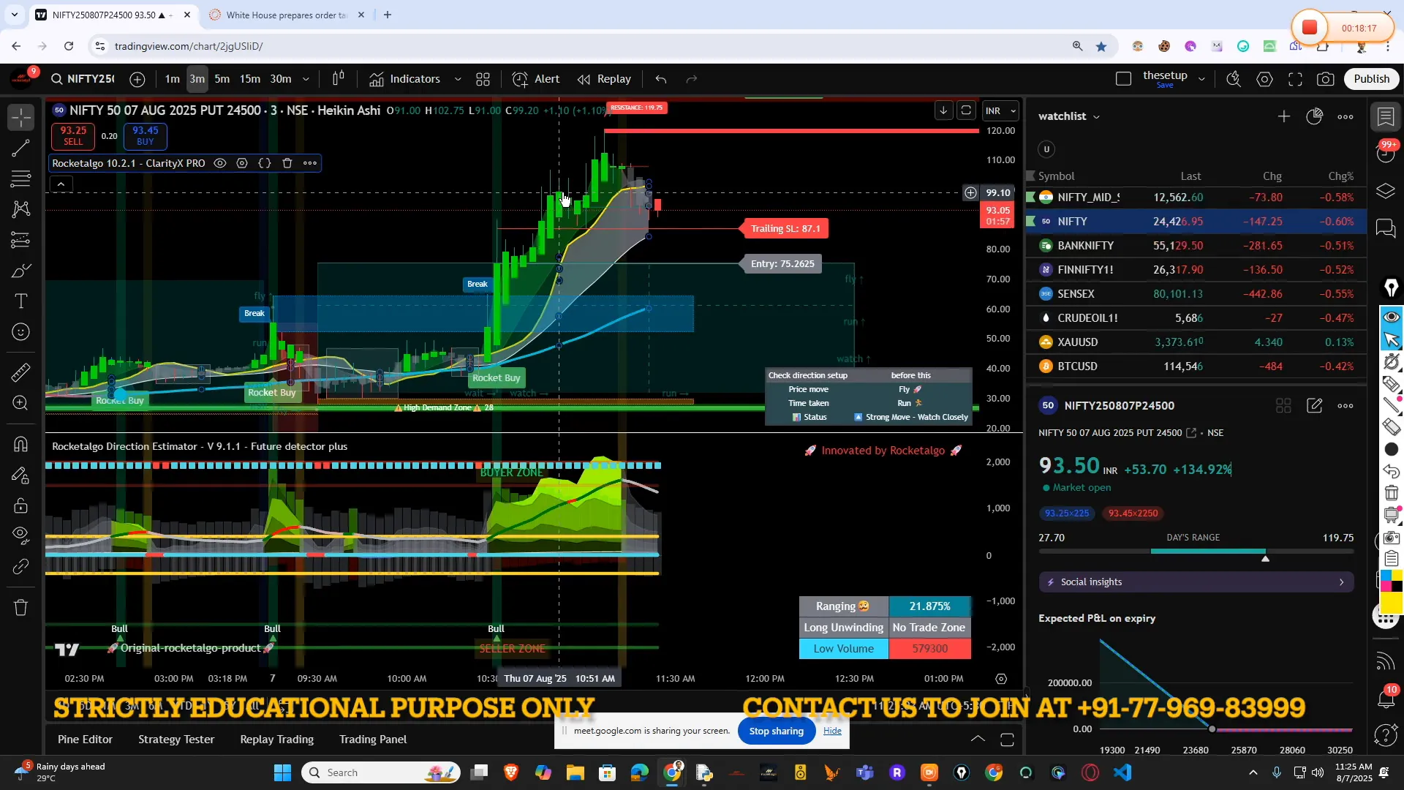The image size is (1404, 790).
Task: Select the crosshair cursor tool
Action: [21, 117]
